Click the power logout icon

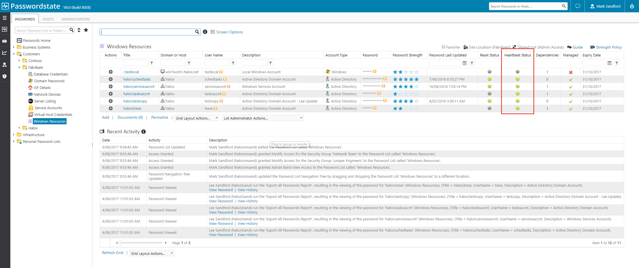[632, 6]
